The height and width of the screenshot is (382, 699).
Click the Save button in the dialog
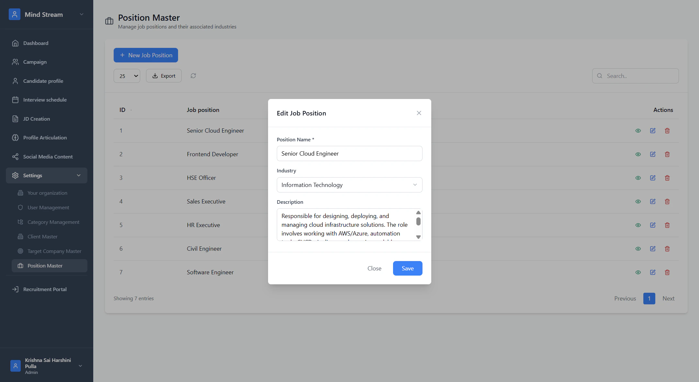click(407, 268)
